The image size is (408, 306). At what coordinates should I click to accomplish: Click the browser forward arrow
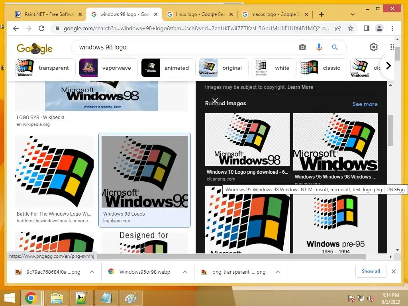pyautogui.click(x=29, y=28)
